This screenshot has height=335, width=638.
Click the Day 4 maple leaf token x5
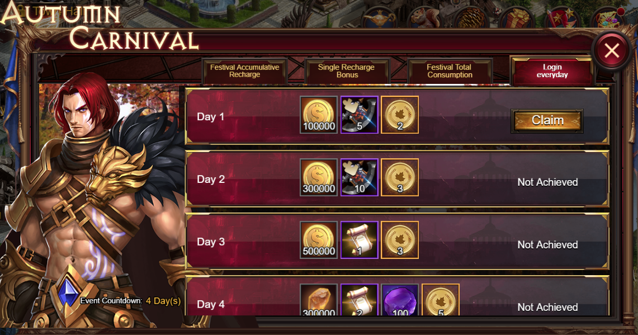[x=441, y=300]
